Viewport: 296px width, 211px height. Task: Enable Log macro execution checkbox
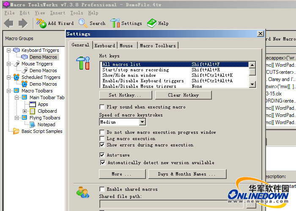click(102, 139)
